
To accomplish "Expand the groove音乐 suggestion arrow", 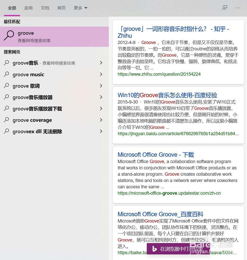I will (101, 63).
